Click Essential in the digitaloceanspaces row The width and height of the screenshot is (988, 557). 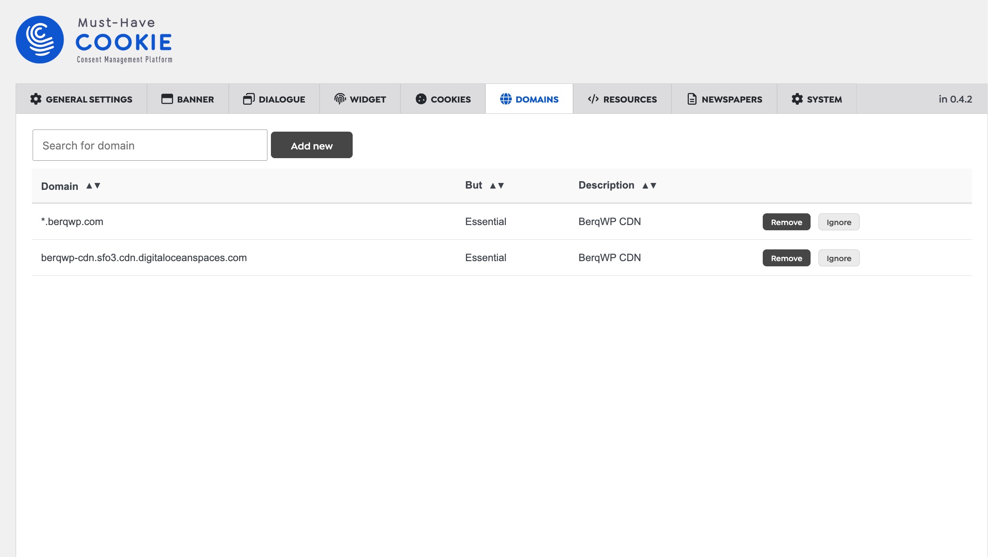(x=486, y=258)
